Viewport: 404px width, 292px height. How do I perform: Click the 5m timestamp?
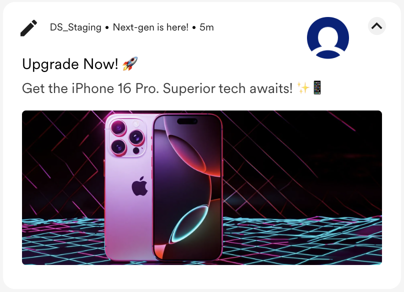tap(206, 27)
